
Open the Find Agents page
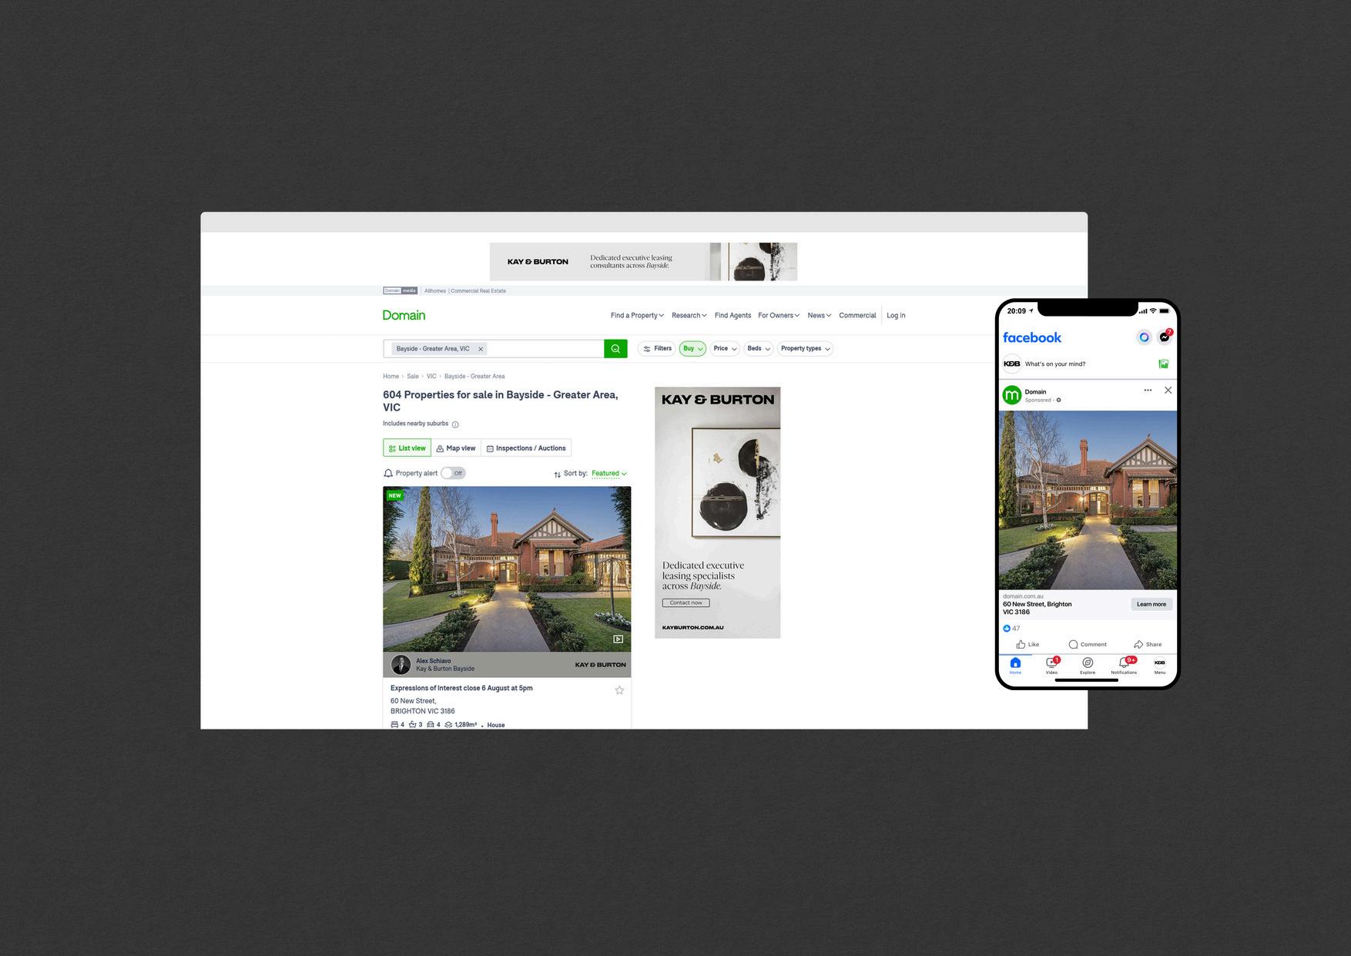732,315
